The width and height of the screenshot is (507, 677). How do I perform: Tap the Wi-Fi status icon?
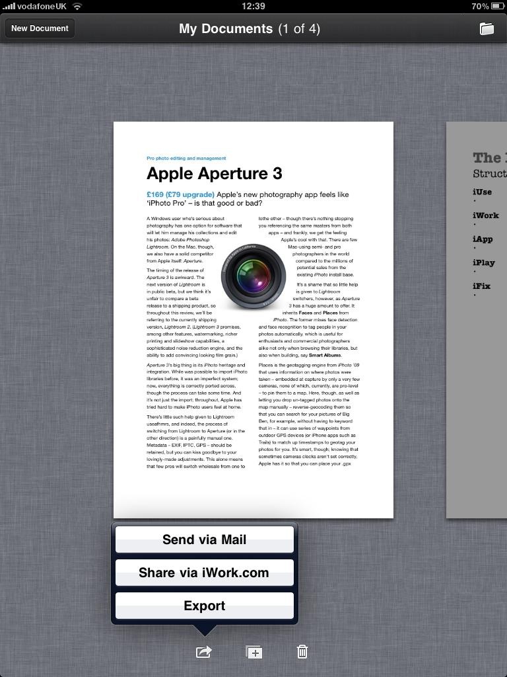[77, 7]
